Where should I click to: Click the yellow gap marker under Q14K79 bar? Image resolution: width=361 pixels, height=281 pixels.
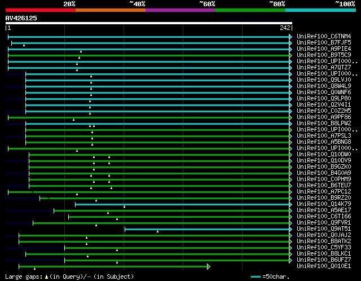click(x=124, y=207)
